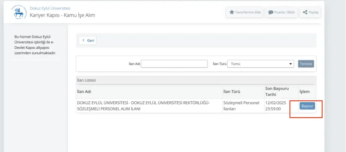This screenshot has height=152, width=346.
Task: Click the speech bubble icon in Puanla / Bildir
Action: point(271,12)
